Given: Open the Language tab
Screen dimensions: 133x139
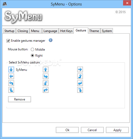Looking at the screenshot, I should tap(50, 31).
